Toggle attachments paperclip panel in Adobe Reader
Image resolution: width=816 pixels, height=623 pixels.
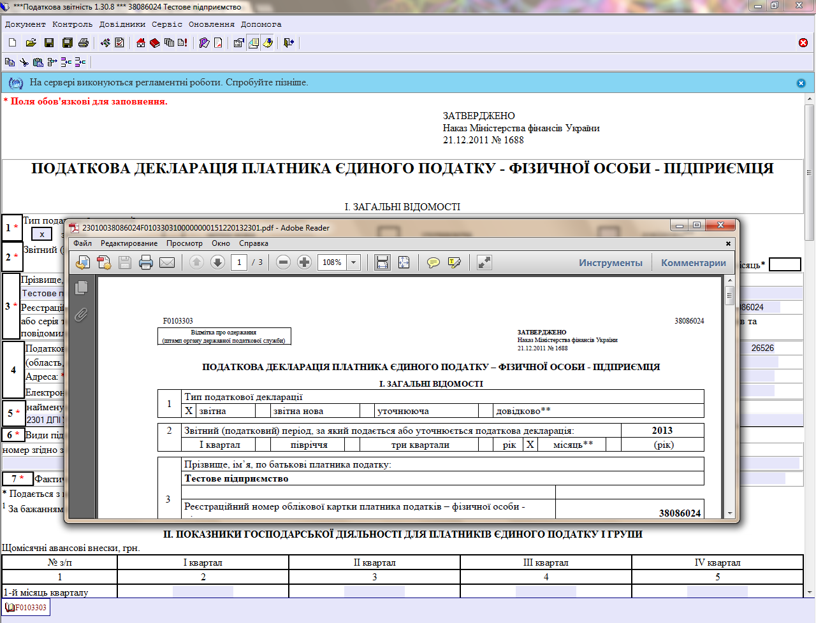coord(81,315)
